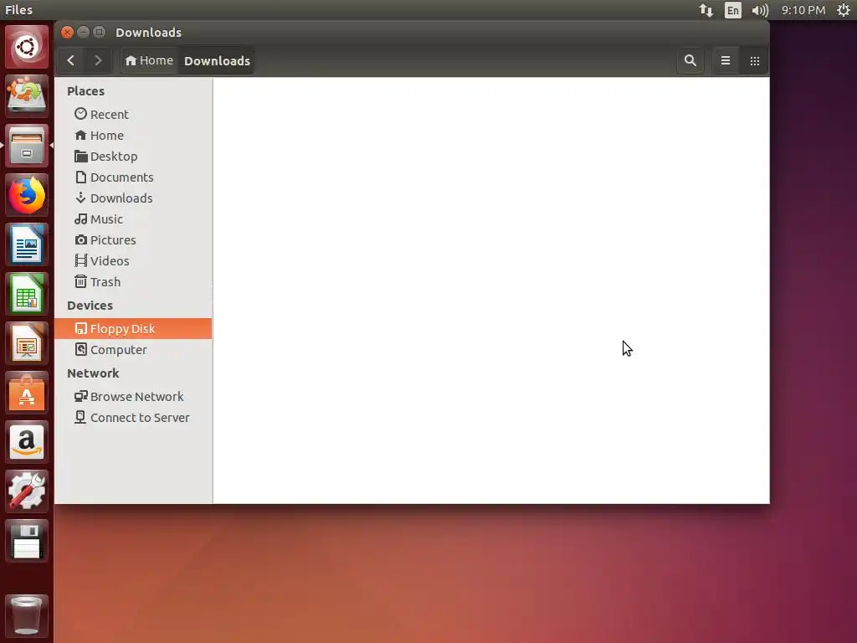Screen dimensions: 857x643
Task: Open the Videos folder in sidebar
Action: point(133,261)
